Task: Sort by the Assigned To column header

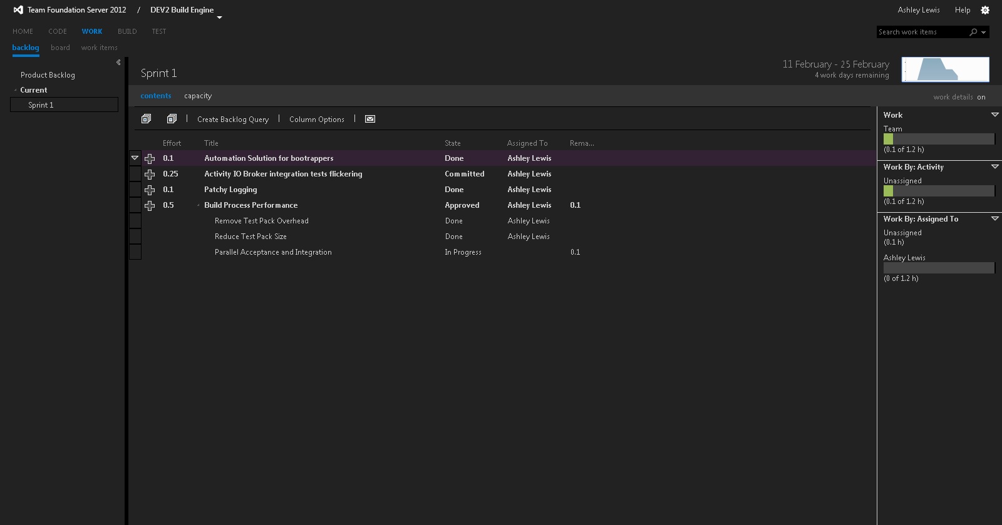Action: tap(527, 143)
